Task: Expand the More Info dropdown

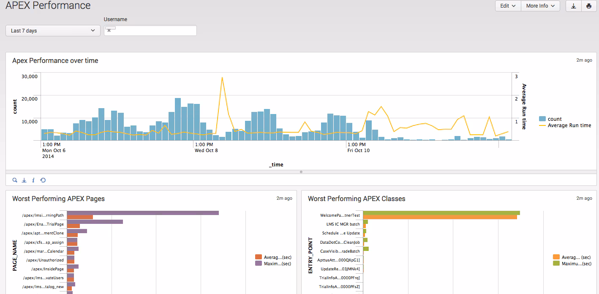Action: [x=540, y=6]
